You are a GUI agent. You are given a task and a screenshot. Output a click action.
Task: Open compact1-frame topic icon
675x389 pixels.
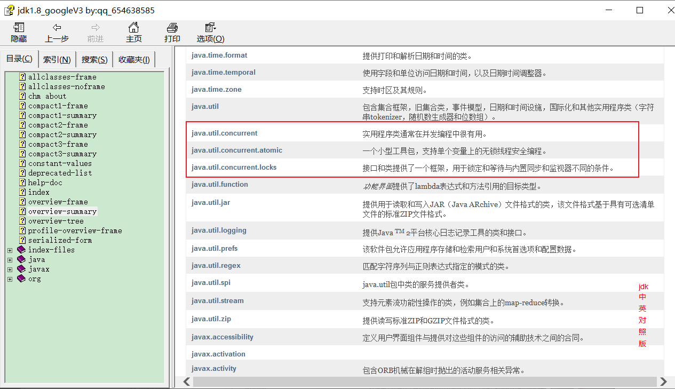pyautogui.click(x=22, y=106)
